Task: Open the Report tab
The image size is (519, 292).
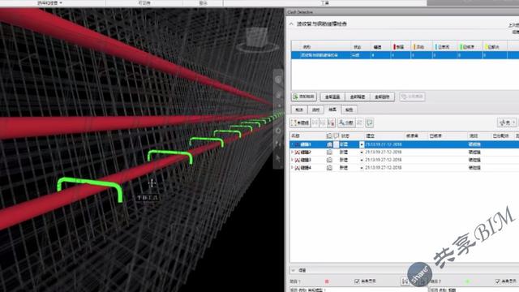Action: (x=350, y=109)
